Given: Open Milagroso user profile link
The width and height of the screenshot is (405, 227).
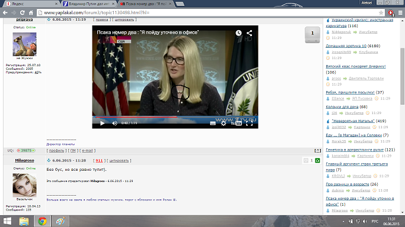Looking at the screenshot, I should pyautogui.click(x=24, y=160).
